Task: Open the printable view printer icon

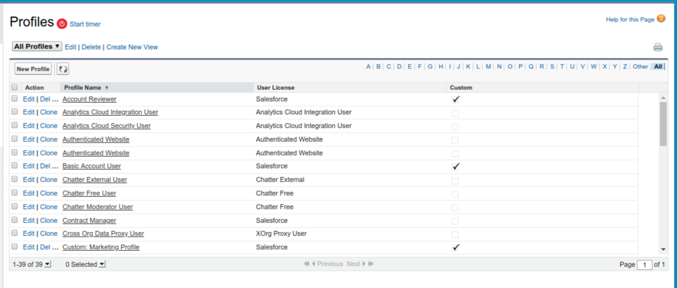Action: click(x=658, y=47)
